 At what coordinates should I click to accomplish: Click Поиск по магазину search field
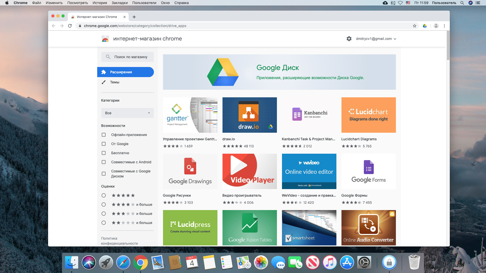[x=128, y=57]
